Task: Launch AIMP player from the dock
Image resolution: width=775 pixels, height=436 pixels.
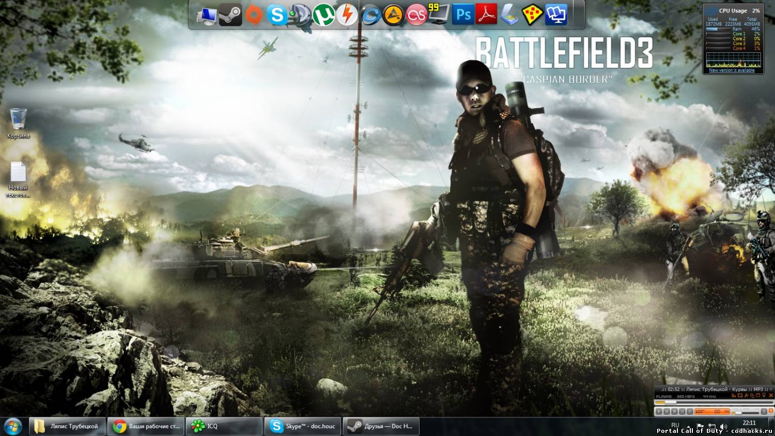Action: pyautogui.click(x=393, y=16)
